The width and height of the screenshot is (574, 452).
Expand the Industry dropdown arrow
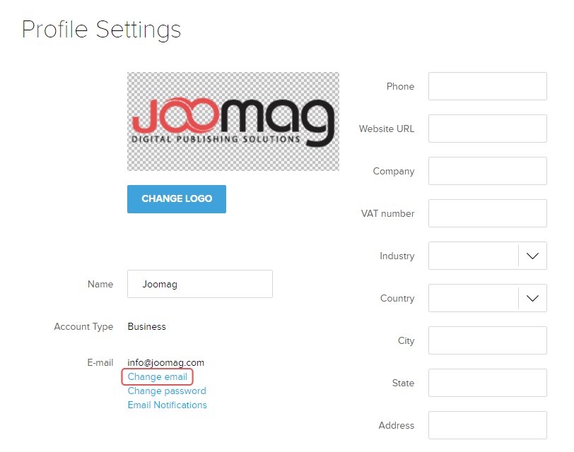tap(532, 256)
